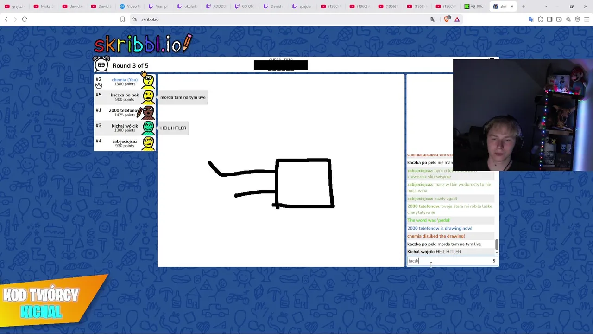
Task: Switch to the dawid.k YouTube tab
Action: [x=73, y=6]
